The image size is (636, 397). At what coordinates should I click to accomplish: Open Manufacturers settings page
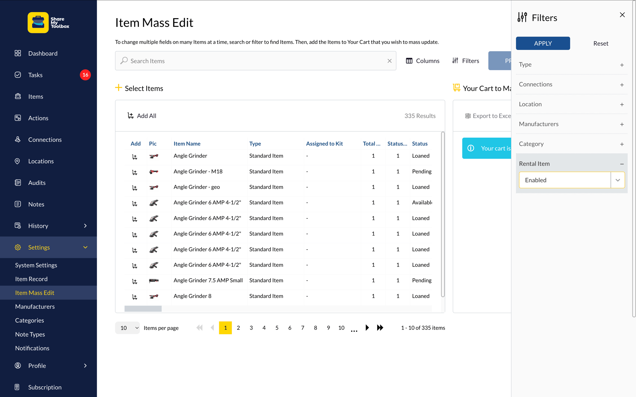pos(35,307)
